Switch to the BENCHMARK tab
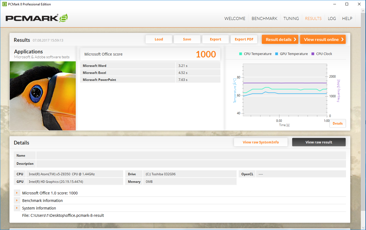 [x=265, y=18]
